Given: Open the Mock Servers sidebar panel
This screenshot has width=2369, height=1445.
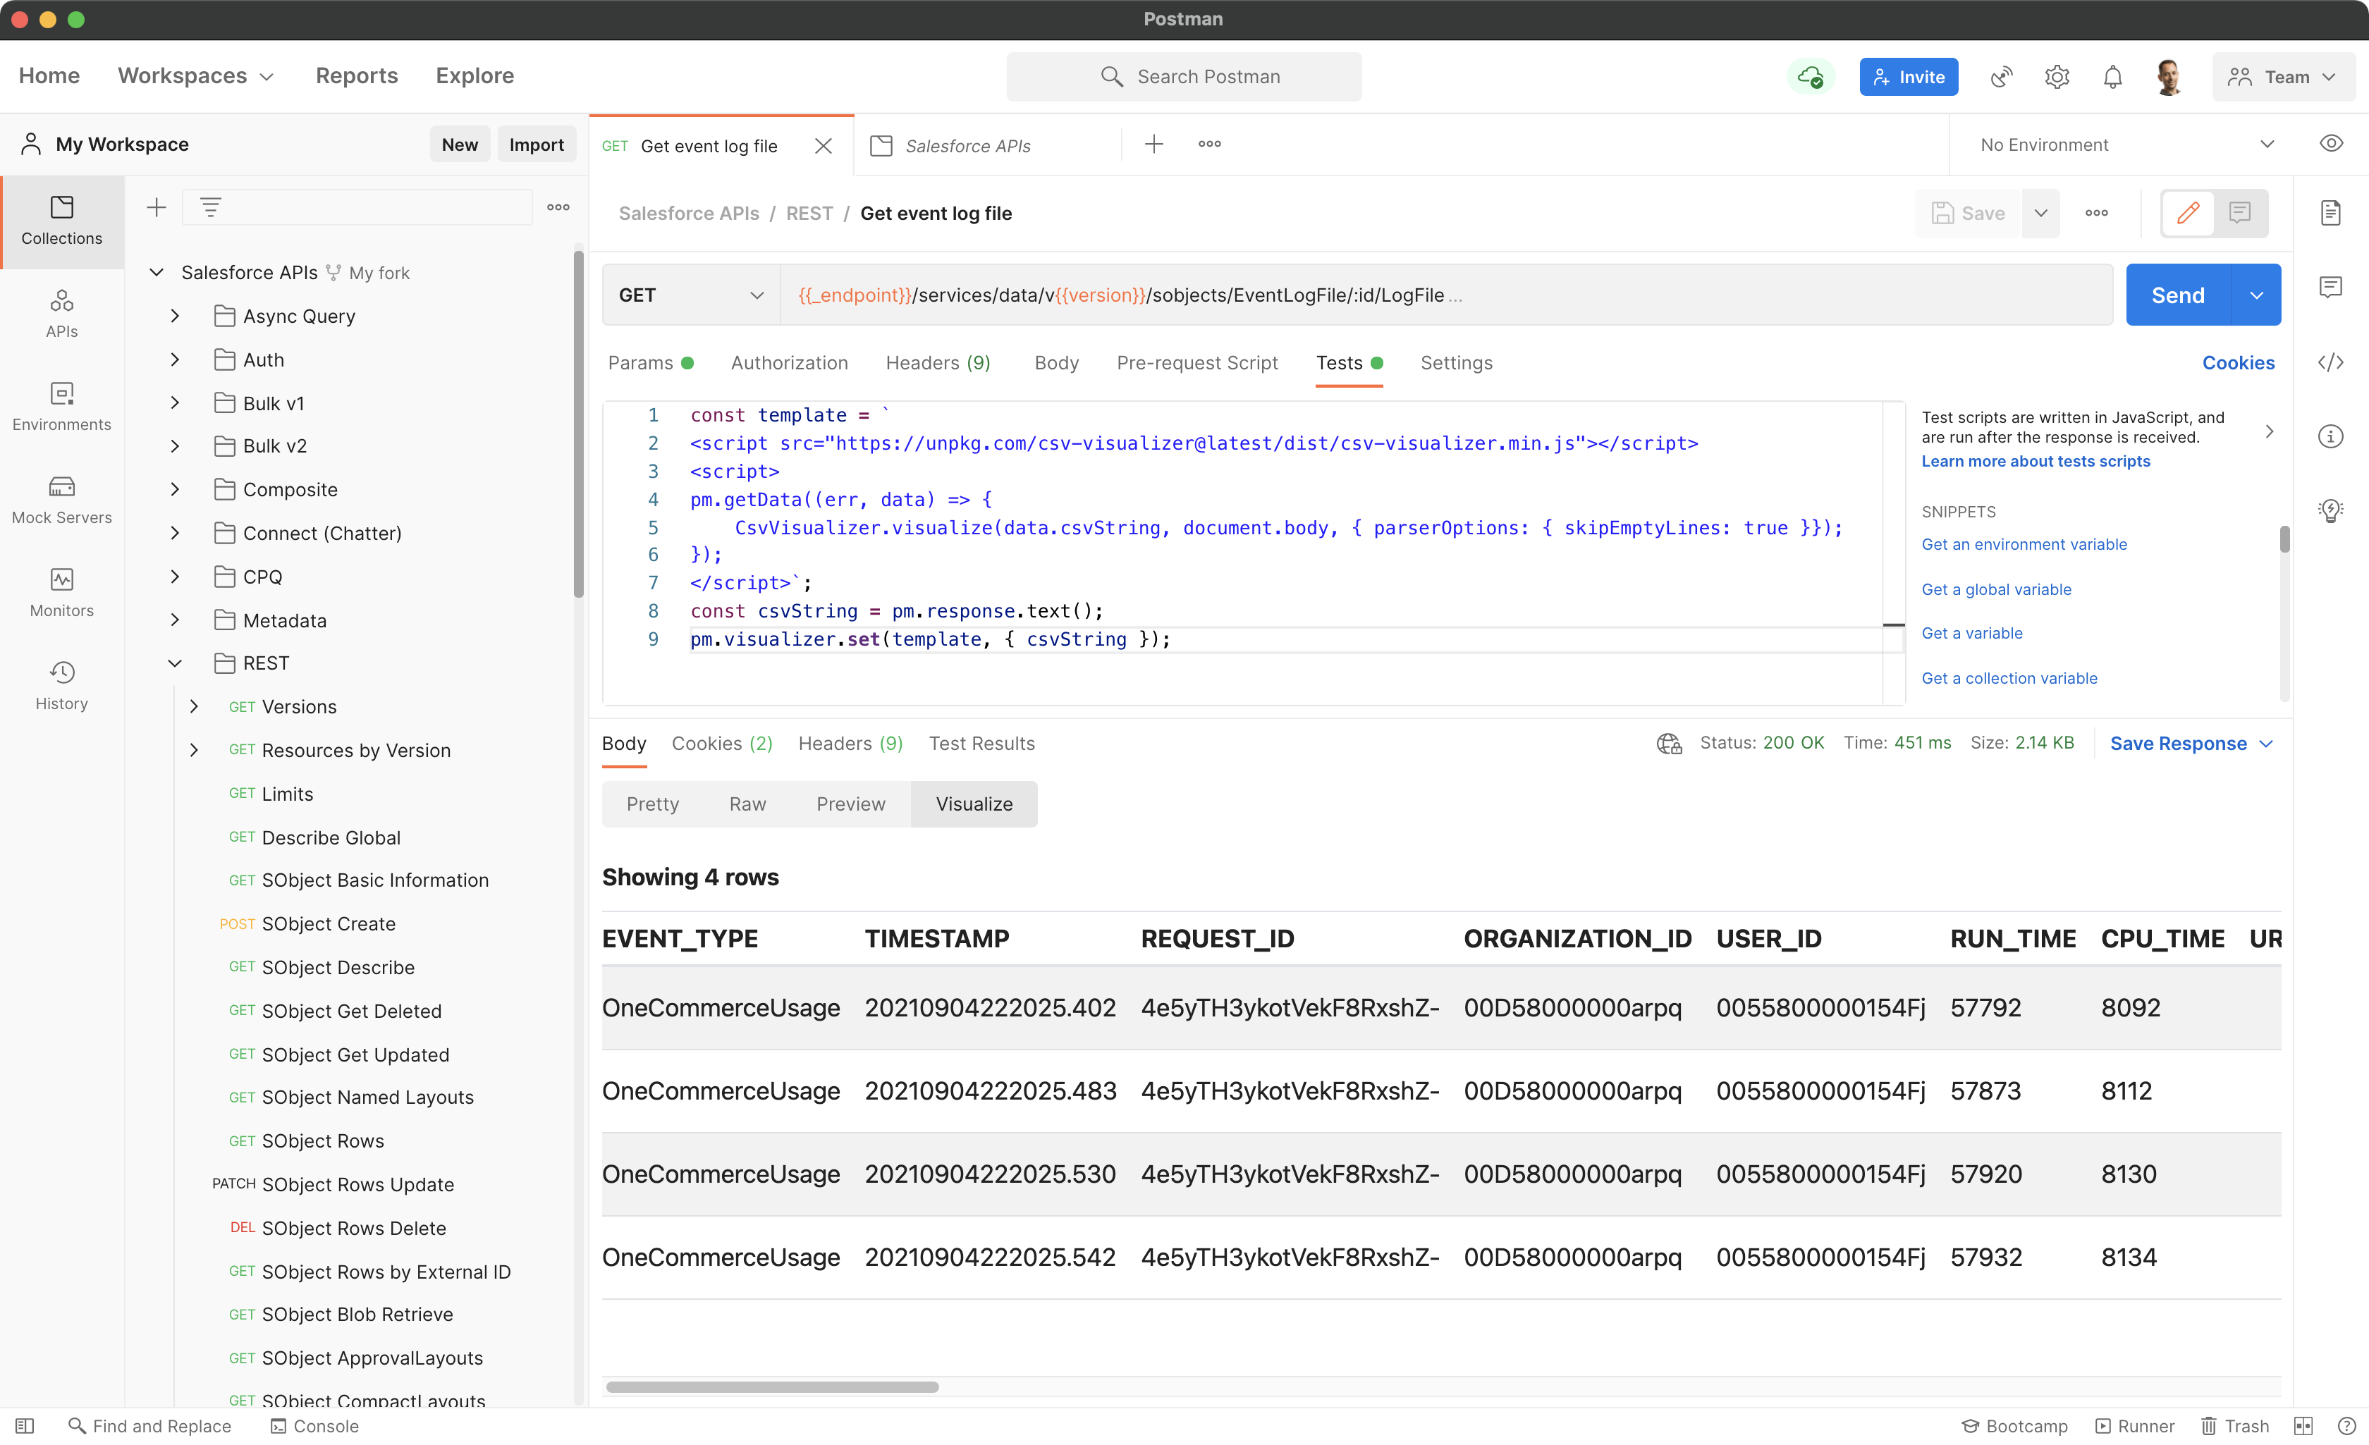Looking at the screenshot, I should coord(61,499).
